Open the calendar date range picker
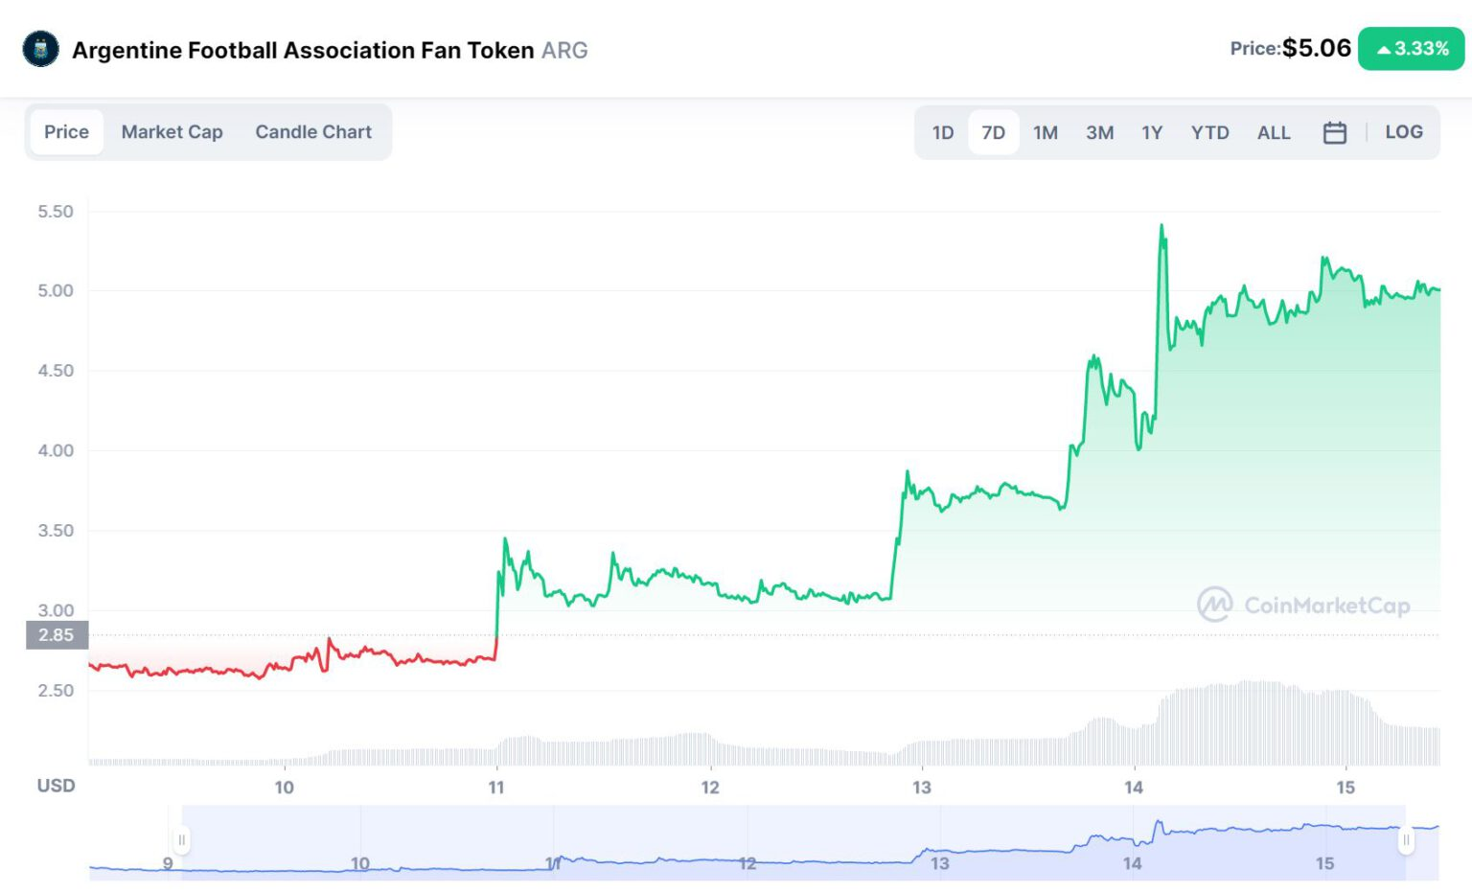 point(1334,132)
